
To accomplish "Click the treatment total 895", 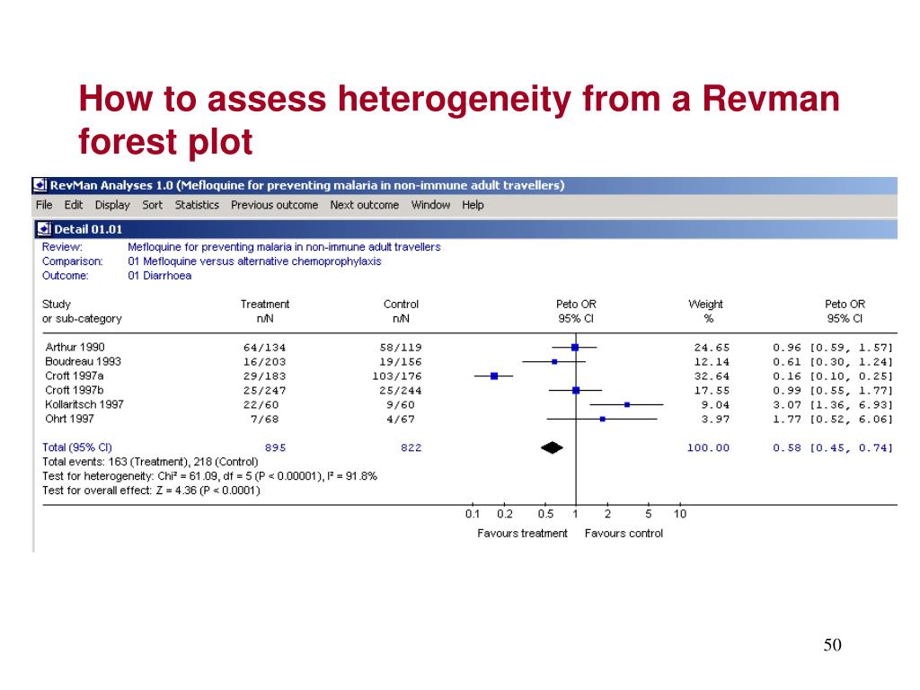I will pos(275,447).
